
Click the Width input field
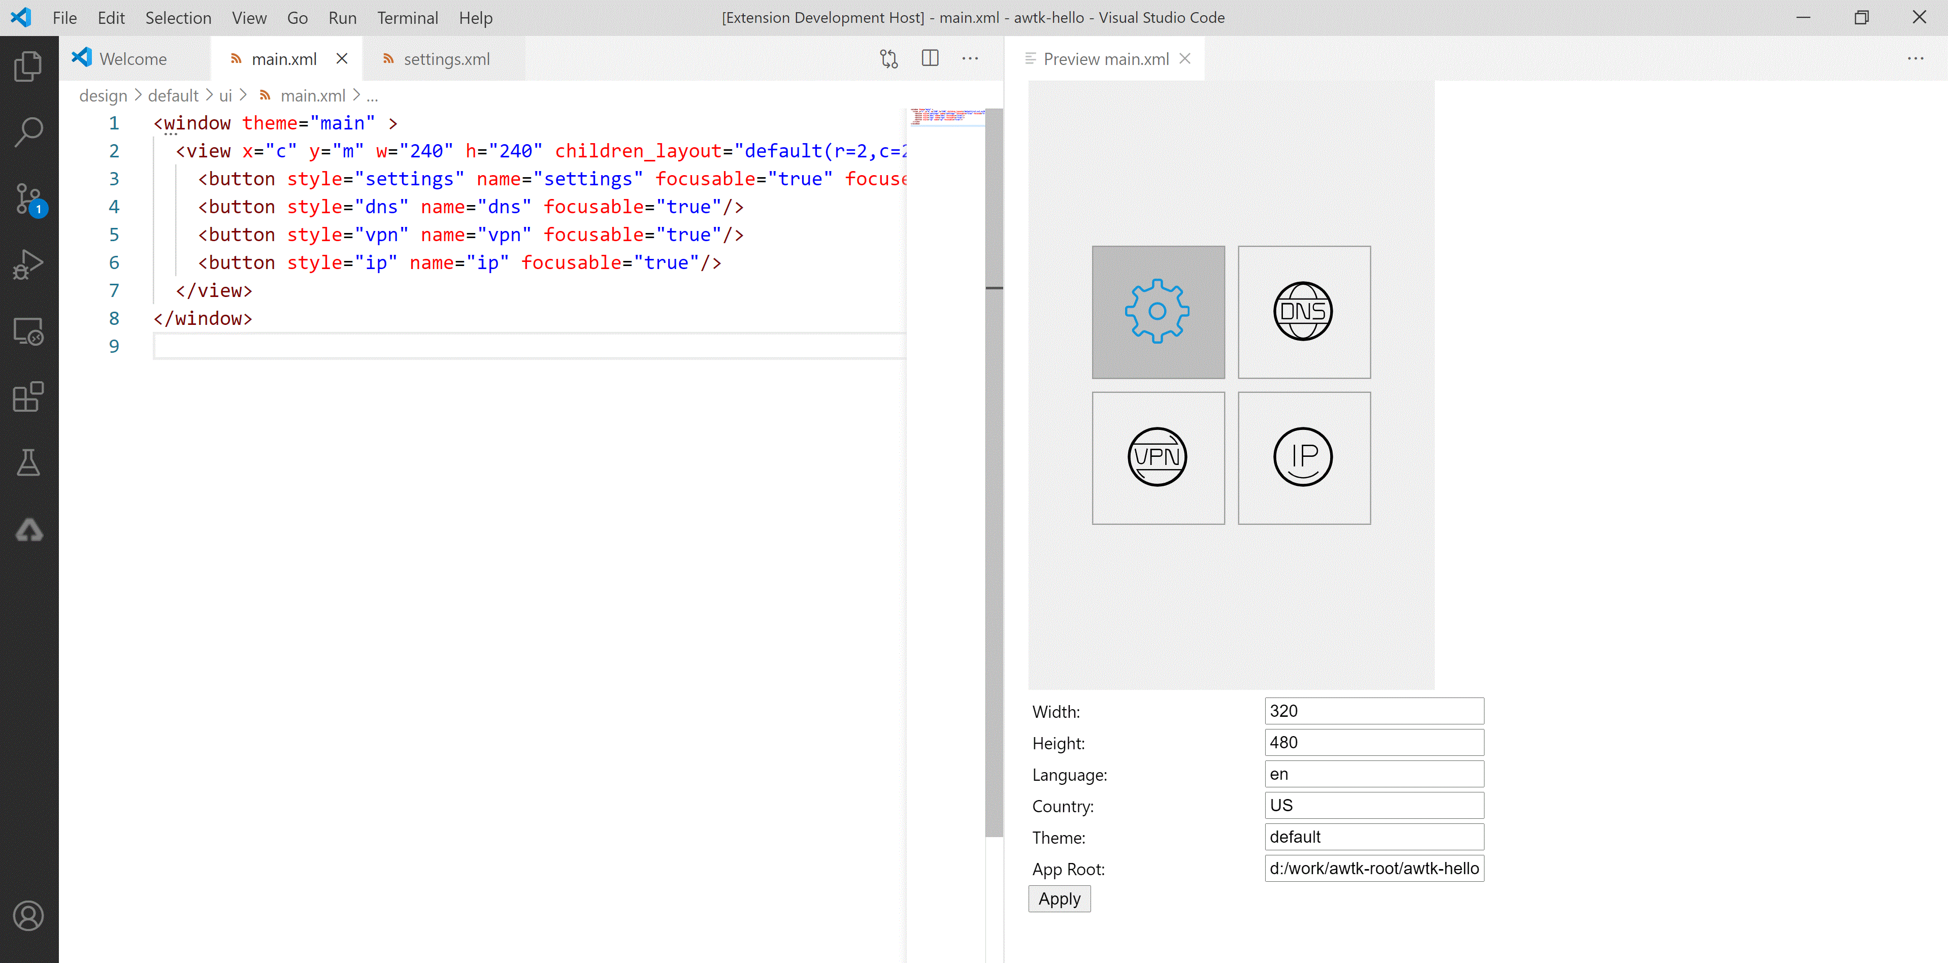tap(1374, 711)
